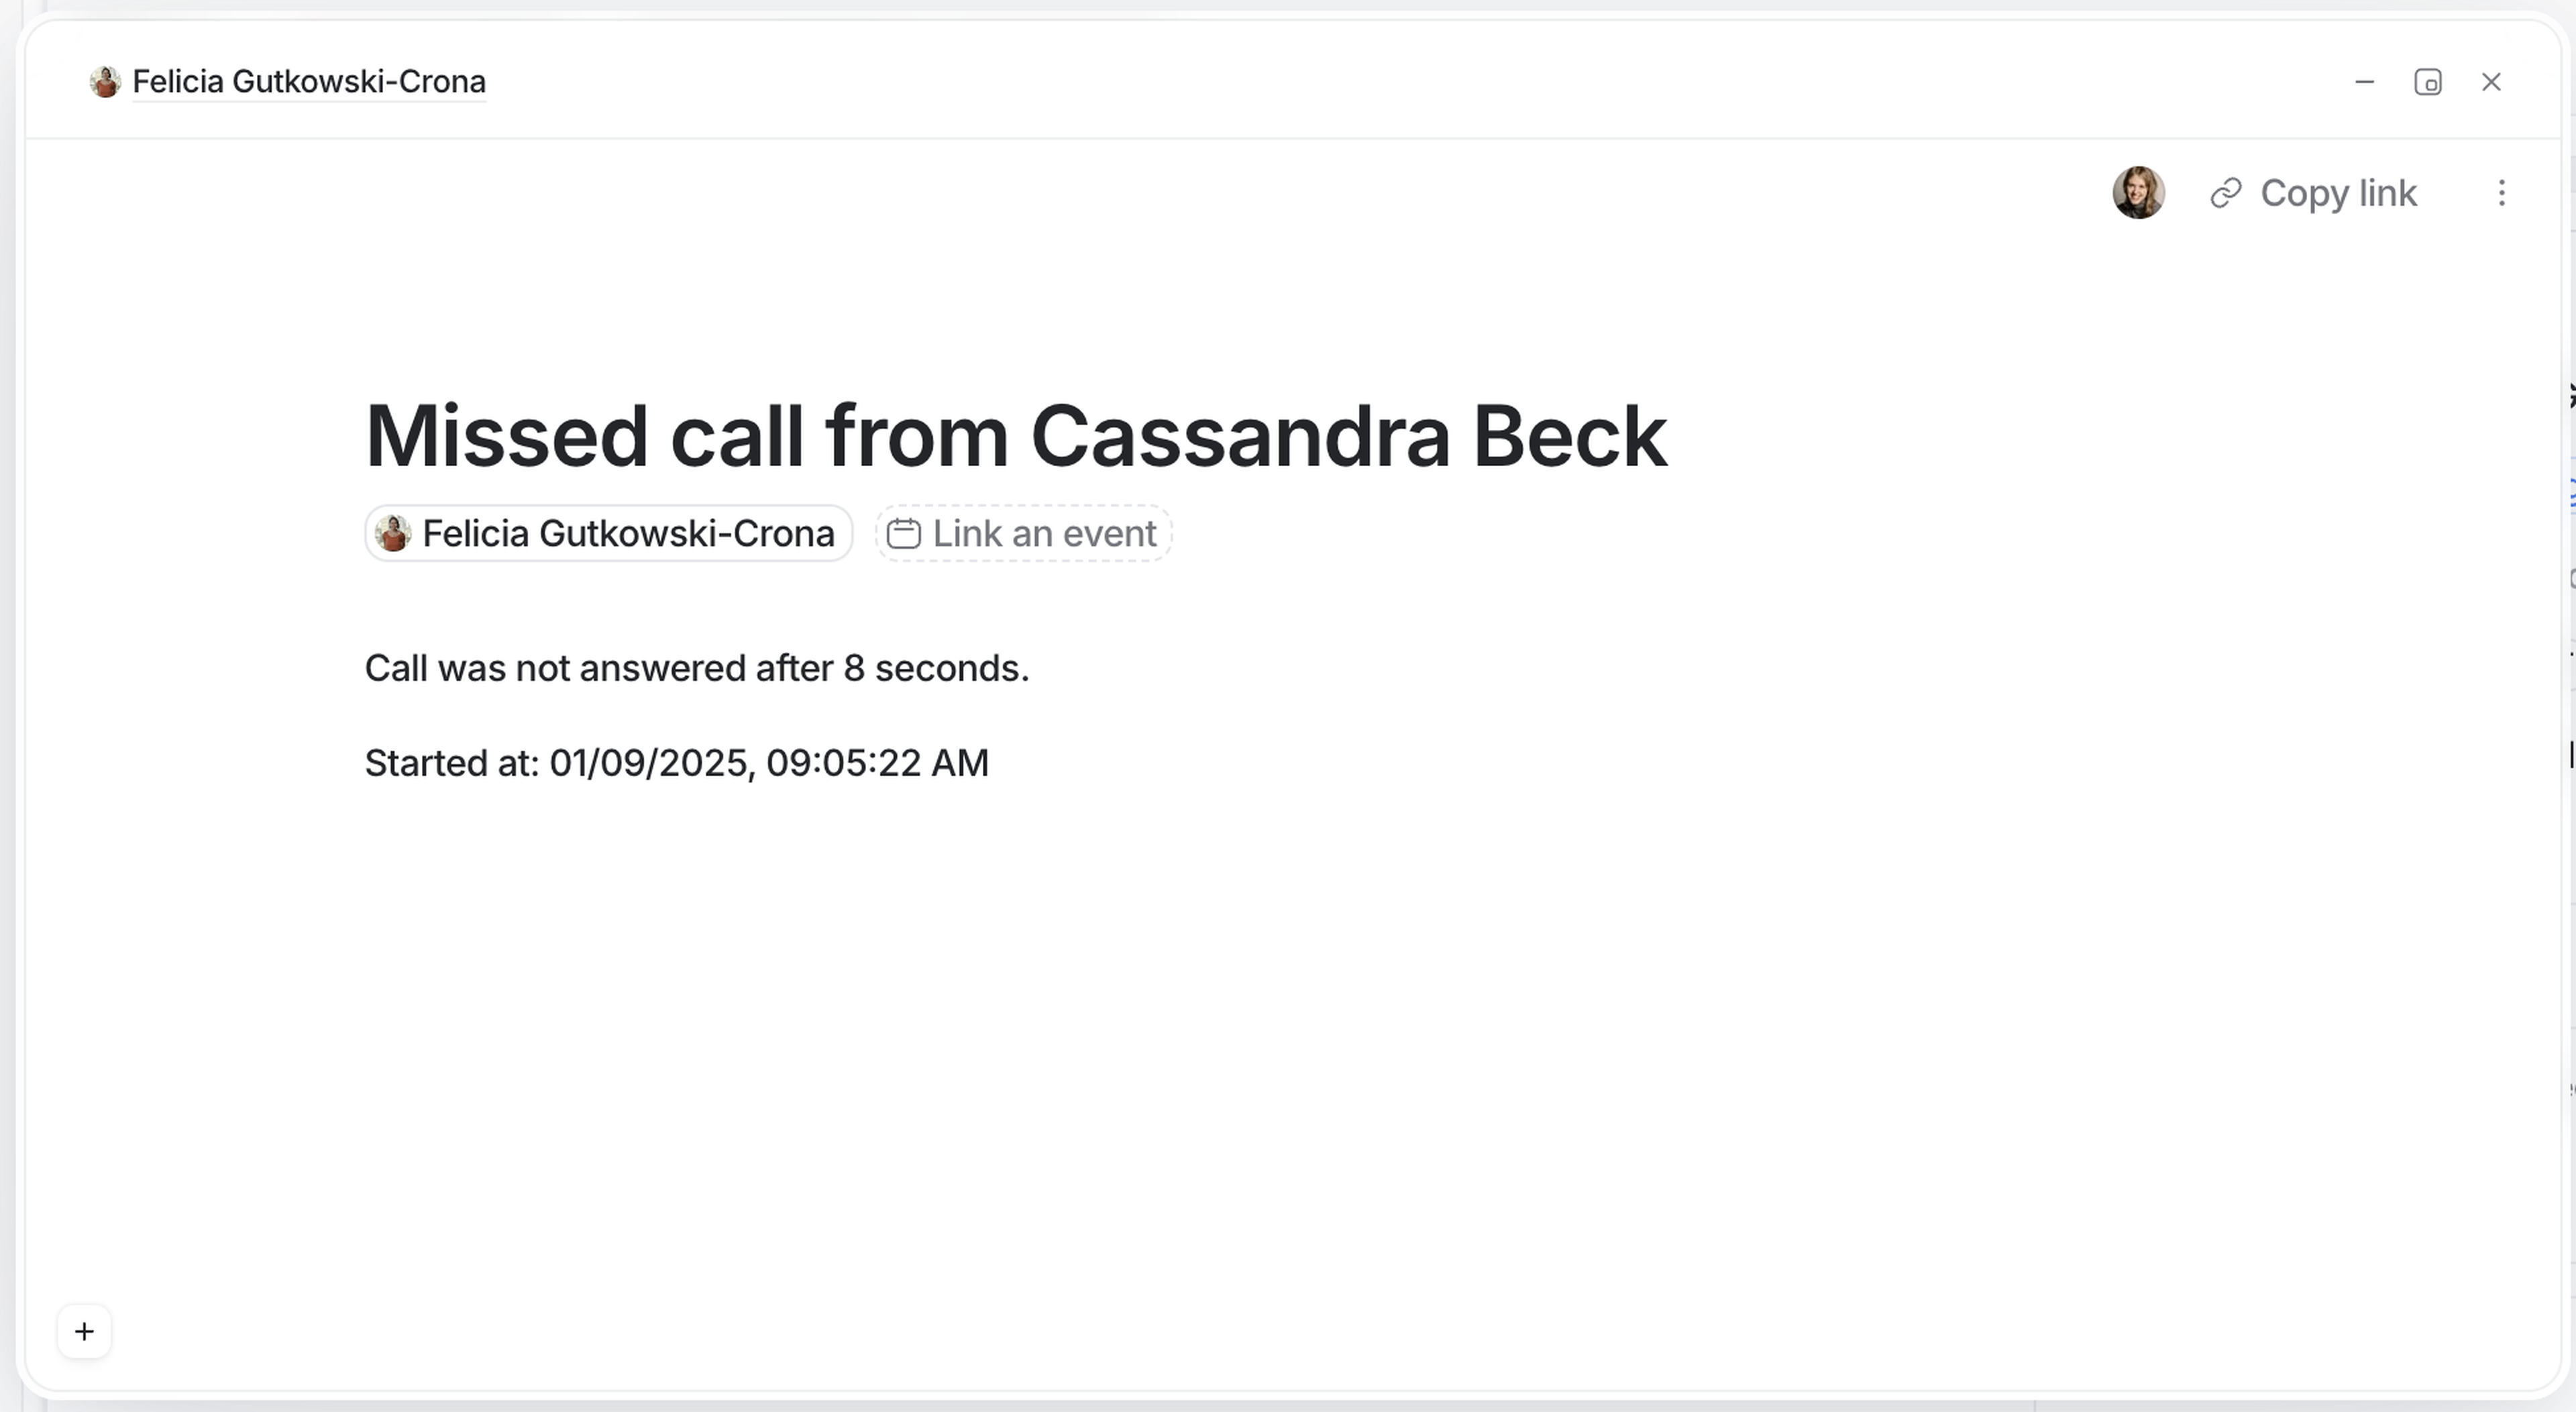Close the missed call note
This screenshot has width=2576, height=1412.
pyautogui.click(x=2491, y=82)
